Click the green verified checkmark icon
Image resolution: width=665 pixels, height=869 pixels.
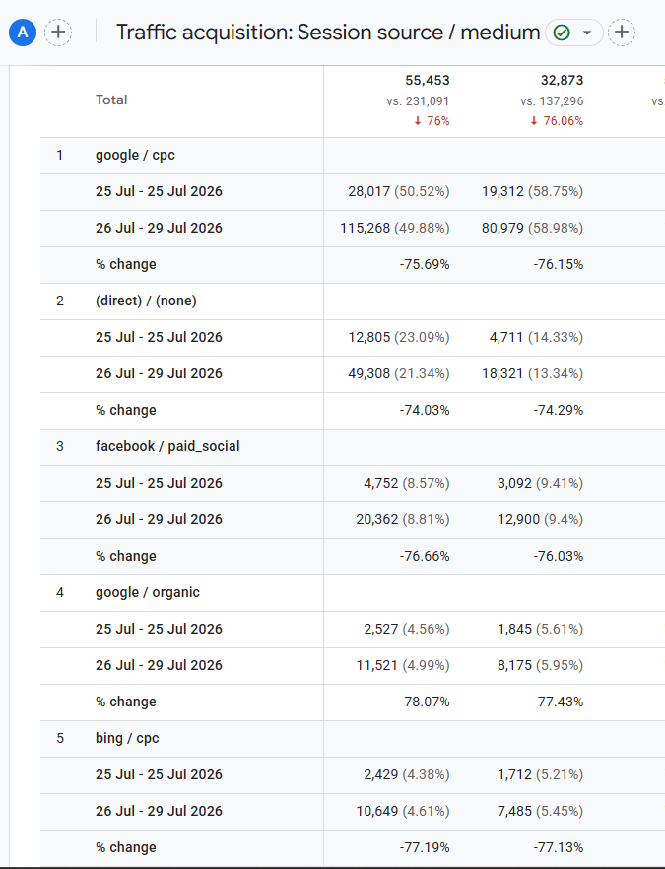tap(562, 33)
